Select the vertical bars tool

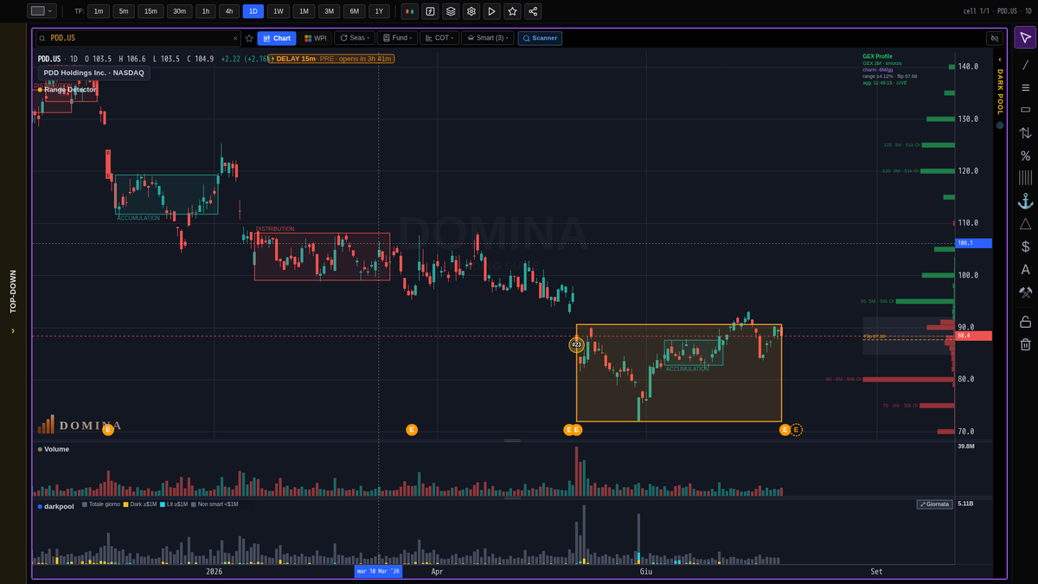coord(1025,177)
